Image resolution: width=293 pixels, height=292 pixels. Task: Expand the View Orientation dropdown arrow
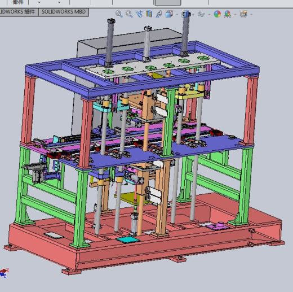tap(177, 15)
